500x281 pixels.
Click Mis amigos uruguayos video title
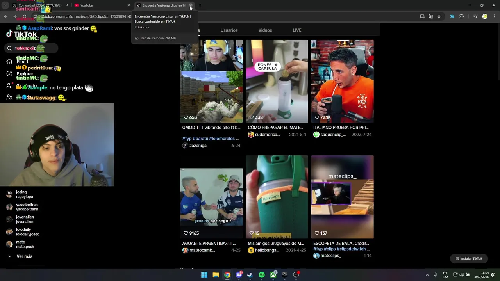click(276, 244)
